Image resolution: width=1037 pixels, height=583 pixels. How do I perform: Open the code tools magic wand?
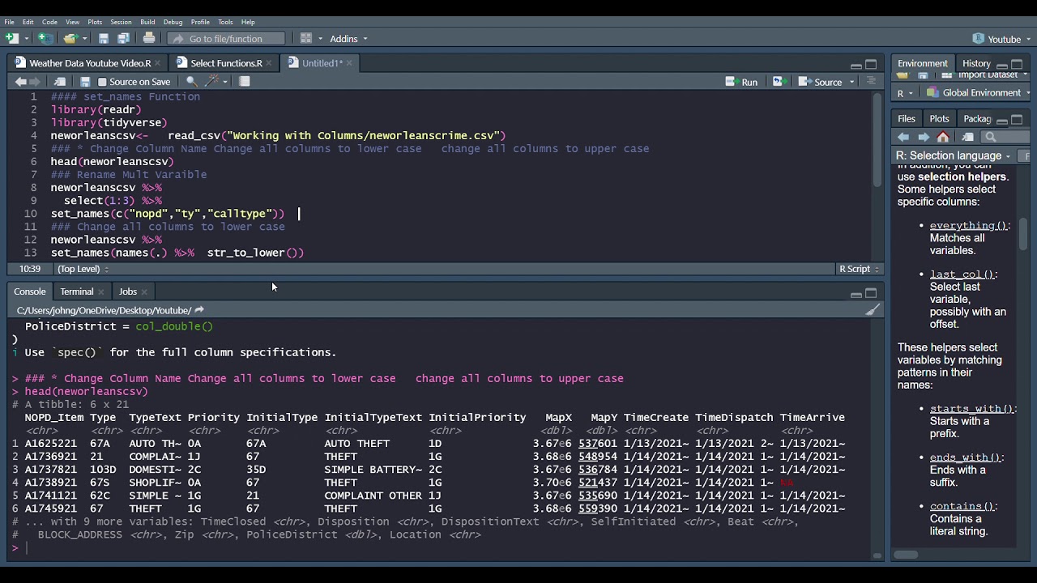tap(212, 81)
